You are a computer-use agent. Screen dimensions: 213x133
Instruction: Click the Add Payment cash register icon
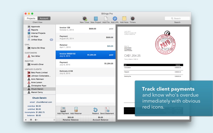pyautogui.click(x=63, y=109)
